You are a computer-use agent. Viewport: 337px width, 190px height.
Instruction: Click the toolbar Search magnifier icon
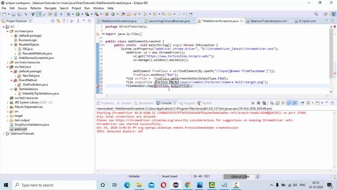coord(316,14)
